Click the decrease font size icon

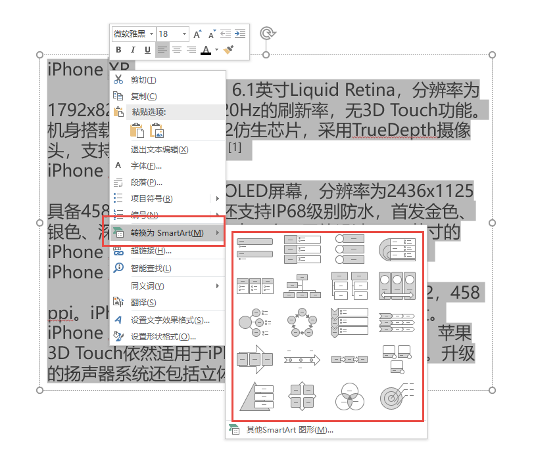click(211, 34)
